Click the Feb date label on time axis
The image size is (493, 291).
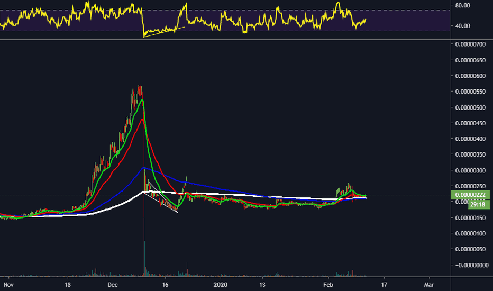coord(328,285)
